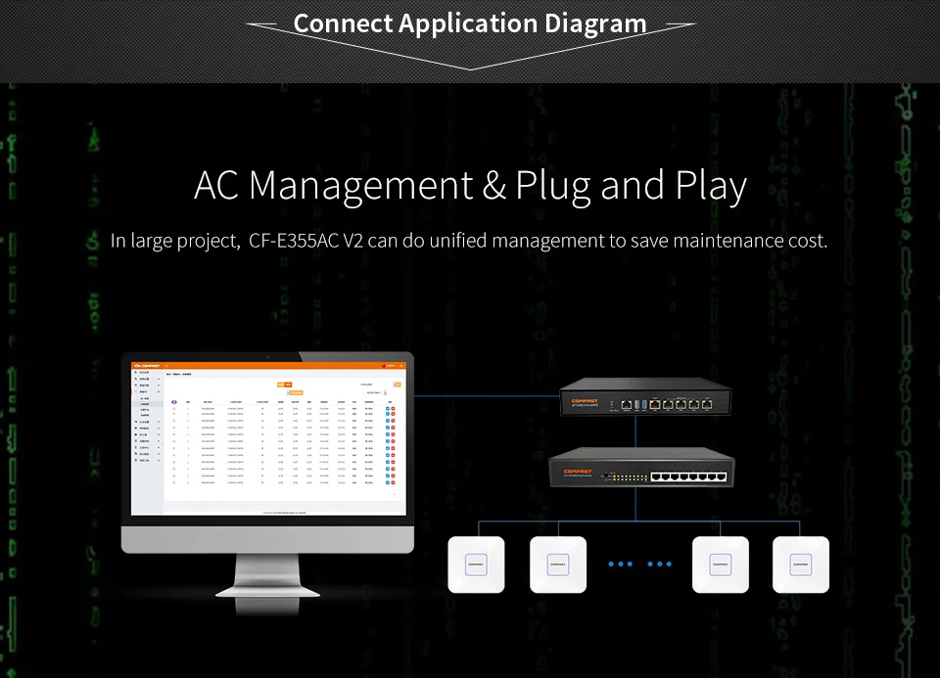Select the first sidebar menu icon at the top
This screenshot has width=940, height=678.
(135, 372)
